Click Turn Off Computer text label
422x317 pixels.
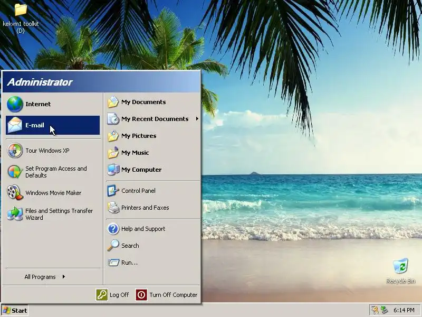tap(174, 295)
